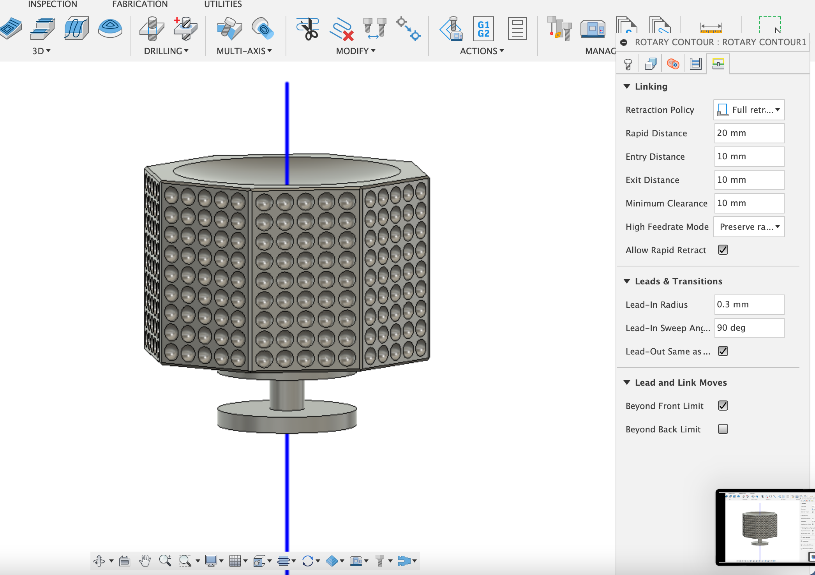
Task: Click the Trim toolpath scissors icon
Action: click(x=308, y=28)
